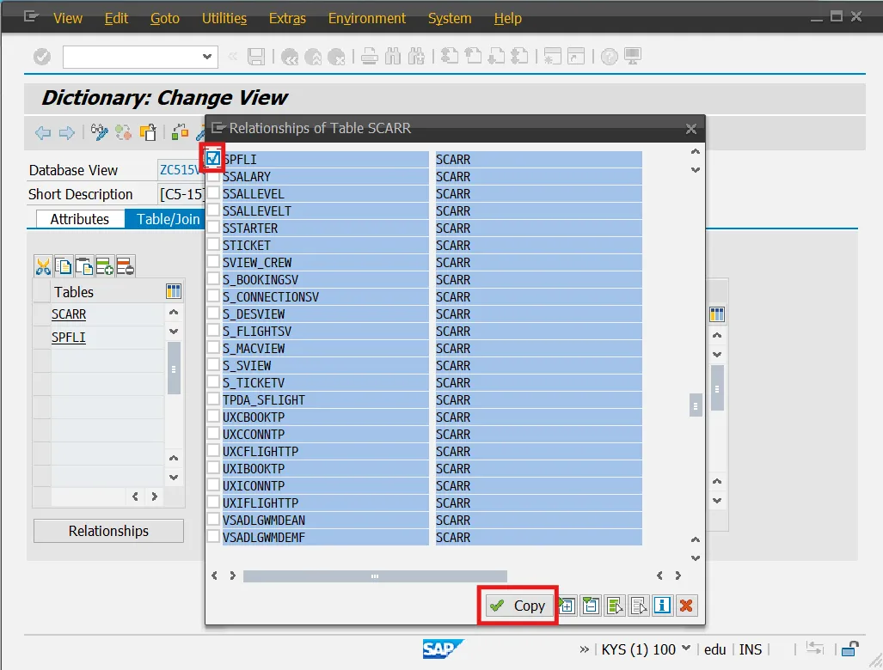Click the blue Previous Object left arrow

tap(43, 133)
